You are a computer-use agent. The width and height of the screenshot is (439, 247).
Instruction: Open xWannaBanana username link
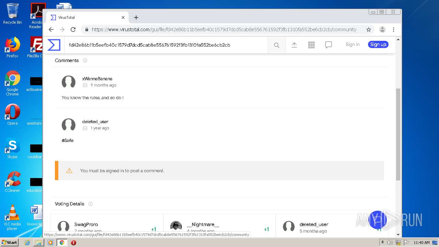tap(97, 79)
